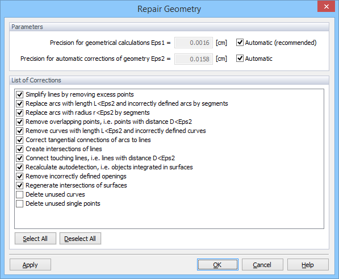
Task: Disable Remove overlapping points correction
Action: 20,122
